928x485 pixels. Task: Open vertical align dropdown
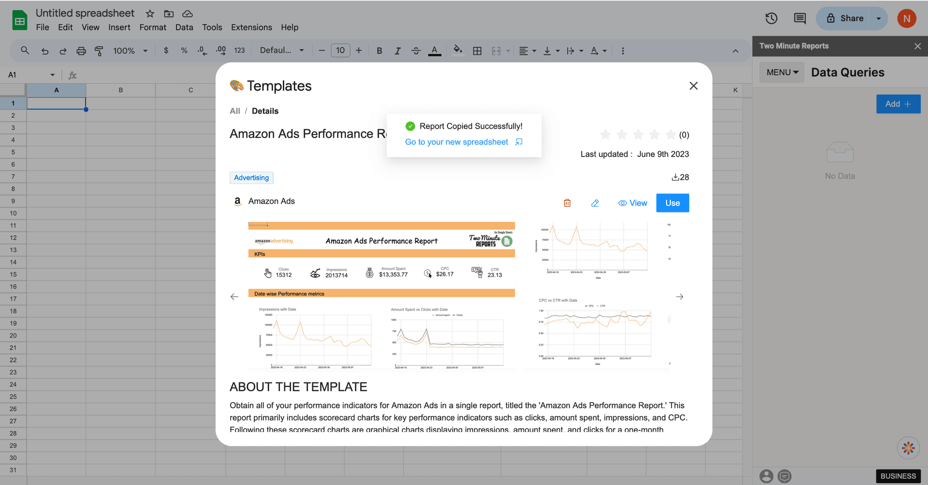pyautogui.click(x=551, y=51)
